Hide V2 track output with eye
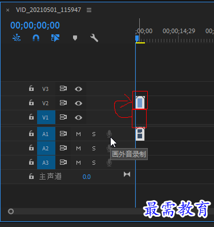214x227 pixels. 78,103
